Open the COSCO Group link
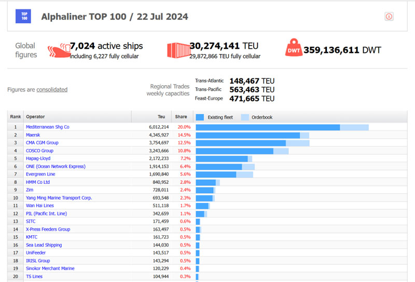Screen dimensions: 415x282 [39, 151]
